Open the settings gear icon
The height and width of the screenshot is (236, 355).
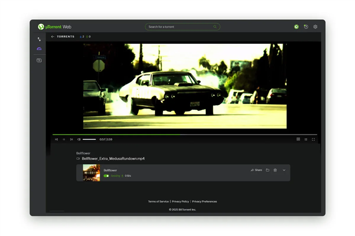[315, 26]
